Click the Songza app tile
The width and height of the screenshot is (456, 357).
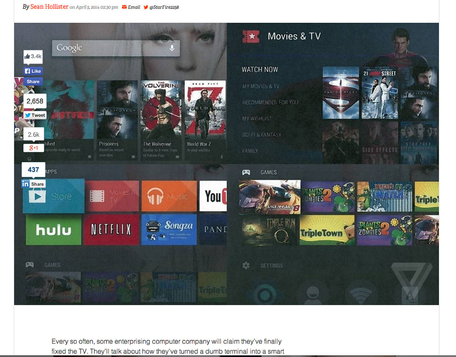169,230
